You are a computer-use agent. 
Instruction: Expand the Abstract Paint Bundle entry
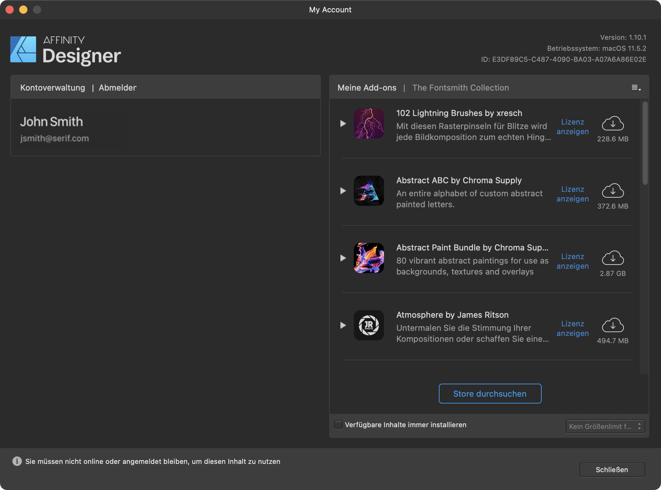[343, 258]
